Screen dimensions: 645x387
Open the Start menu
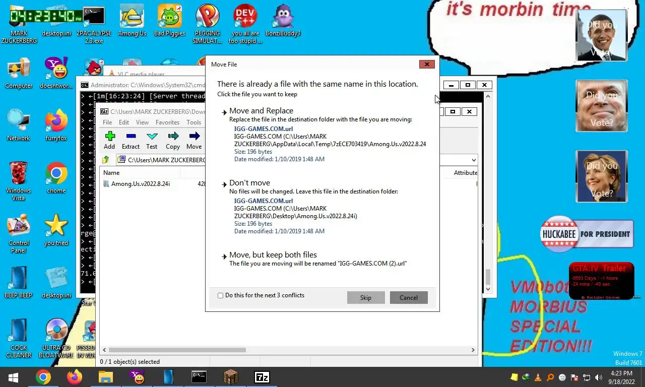[x=13, y=377]
